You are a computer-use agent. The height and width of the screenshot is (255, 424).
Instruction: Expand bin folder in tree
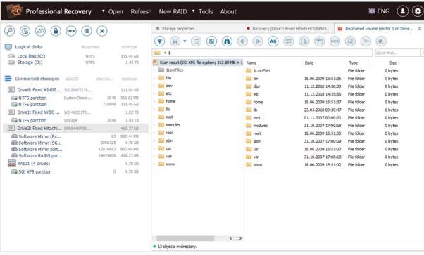coord(155,78)
